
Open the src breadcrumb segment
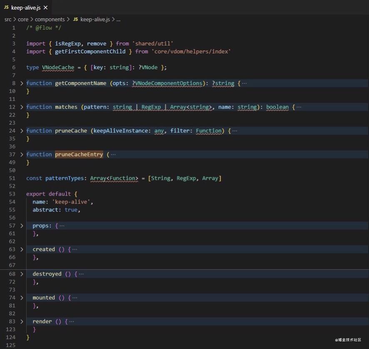click(8, 19)
